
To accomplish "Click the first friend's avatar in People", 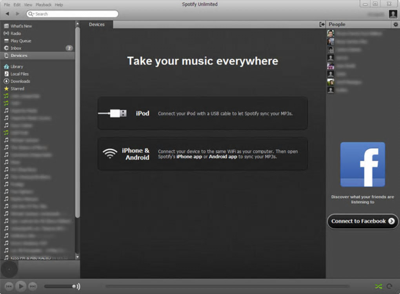I will 331,33.
